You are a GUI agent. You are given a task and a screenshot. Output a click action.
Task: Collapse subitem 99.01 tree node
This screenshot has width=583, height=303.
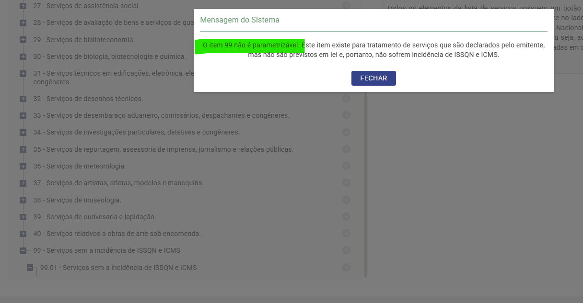(x=30, y=268)
